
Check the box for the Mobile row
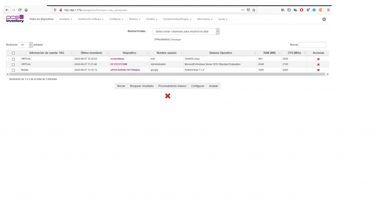[x=13, y=70]
